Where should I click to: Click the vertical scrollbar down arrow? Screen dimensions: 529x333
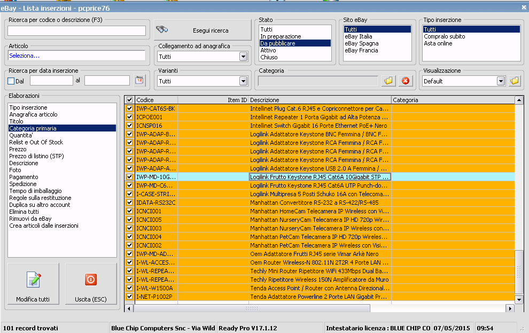[x=519, y=299]
